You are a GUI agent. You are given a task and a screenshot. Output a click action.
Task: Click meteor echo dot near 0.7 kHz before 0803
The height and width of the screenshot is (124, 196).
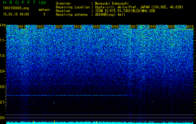pyautogui.click(x=54, y=103)
